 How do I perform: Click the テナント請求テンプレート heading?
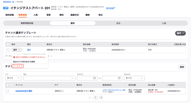click(21, 33)
